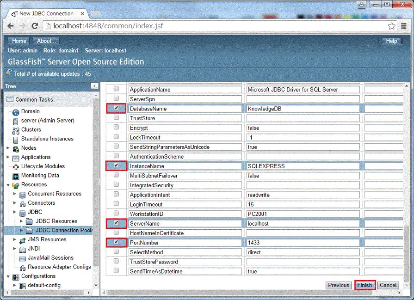
Task: Click the Help button
Action: pyautogui.click(x=391, y=41)
